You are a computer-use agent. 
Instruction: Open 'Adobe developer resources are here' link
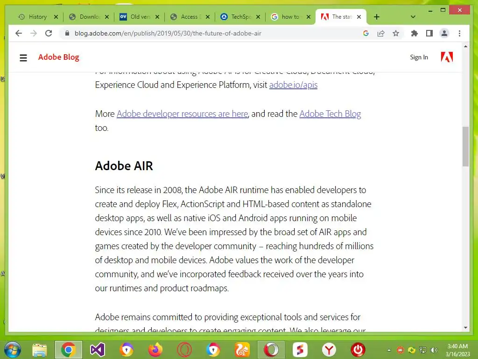[183, 114]
